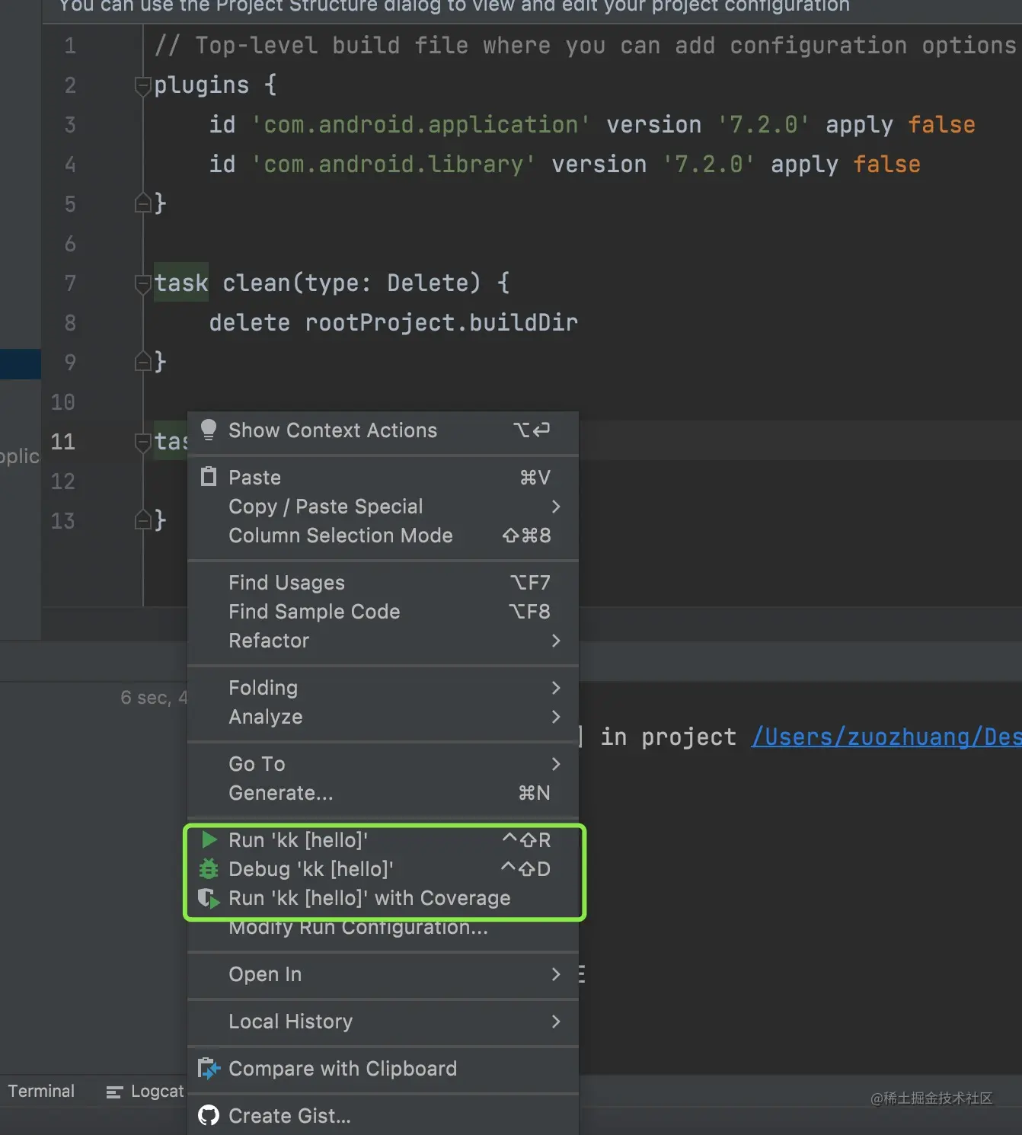Open the Terminal tool window tab
1022x1135 pixels.
coord(41,1091)
